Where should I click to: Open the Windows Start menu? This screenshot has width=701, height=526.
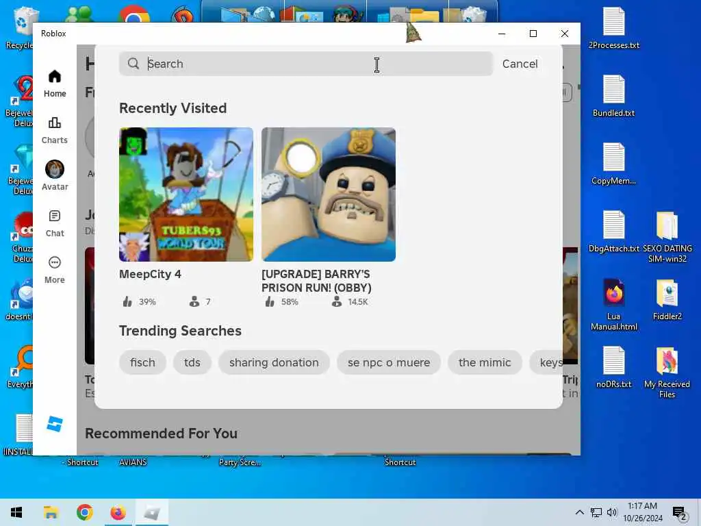pyautogui.click(x=16, y=512)
